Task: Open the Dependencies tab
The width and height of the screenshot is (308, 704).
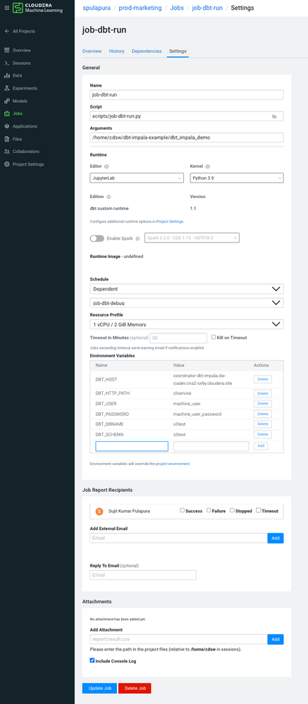Action: pos(147,51)
